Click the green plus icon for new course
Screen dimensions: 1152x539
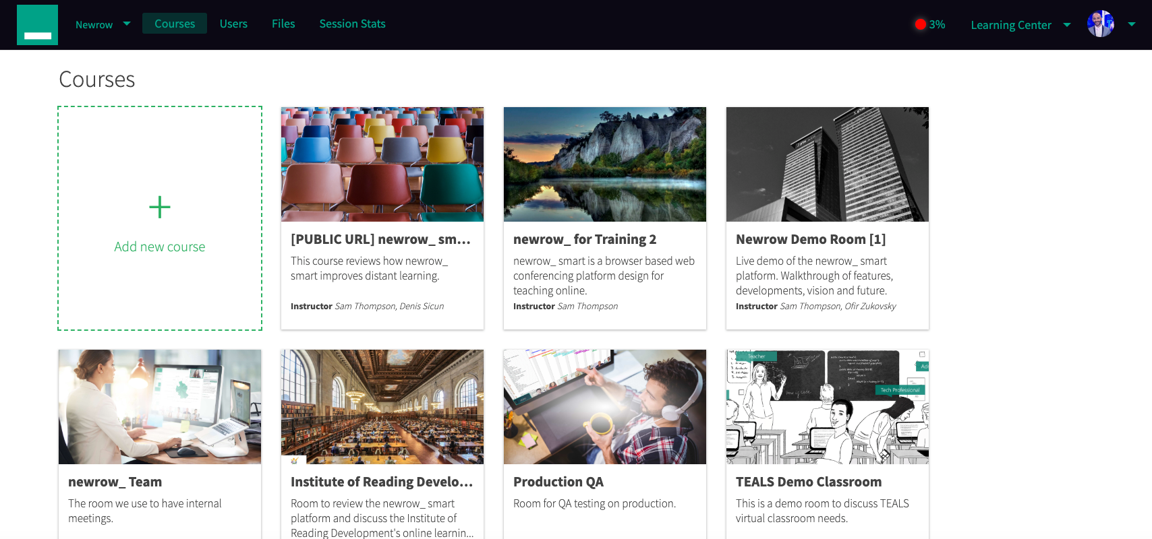(160, 207)
